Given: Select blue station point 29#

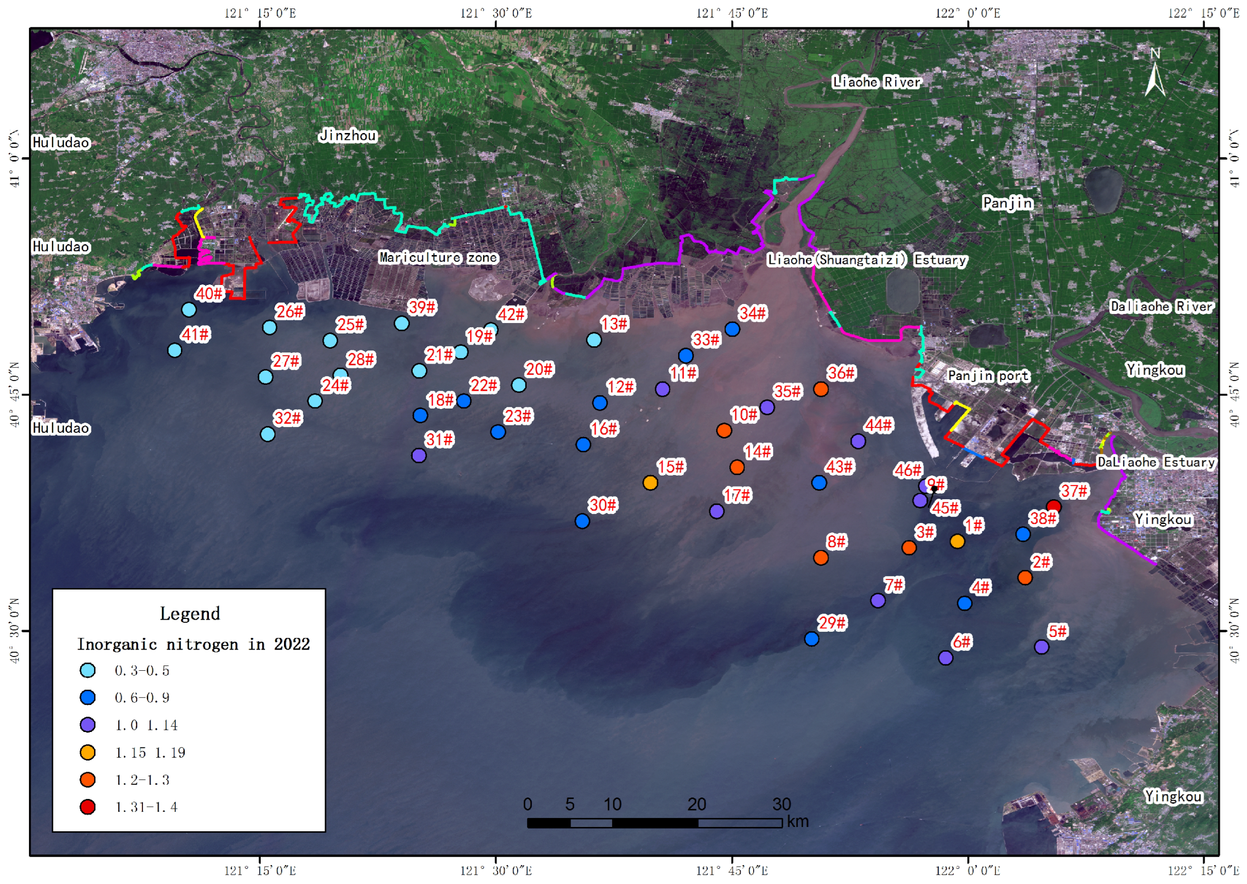Looking at the screenshot, I should click(812, 639).
